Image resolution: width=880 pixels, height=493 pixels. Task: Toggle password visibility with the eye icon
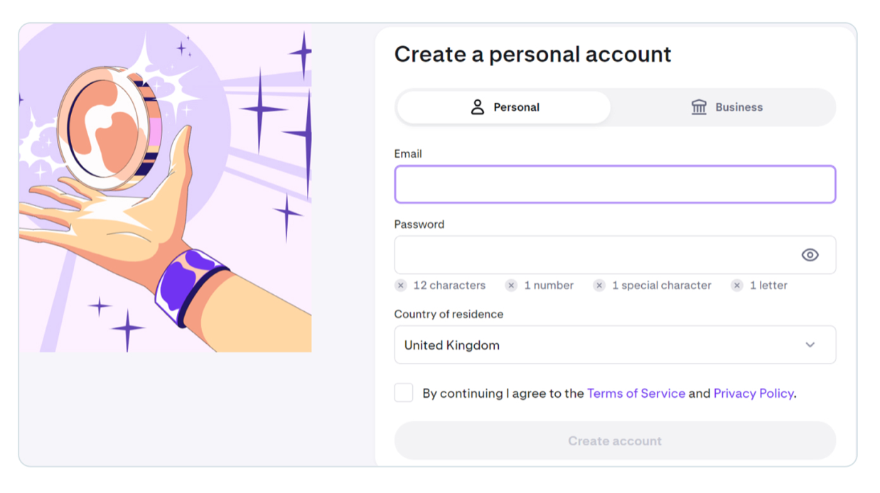point(810,255)
